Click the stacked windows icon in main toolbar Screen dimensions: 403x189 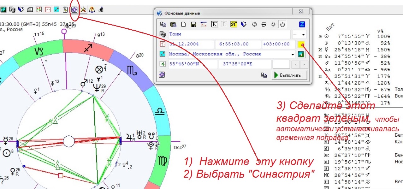click(x=30, y=9)
